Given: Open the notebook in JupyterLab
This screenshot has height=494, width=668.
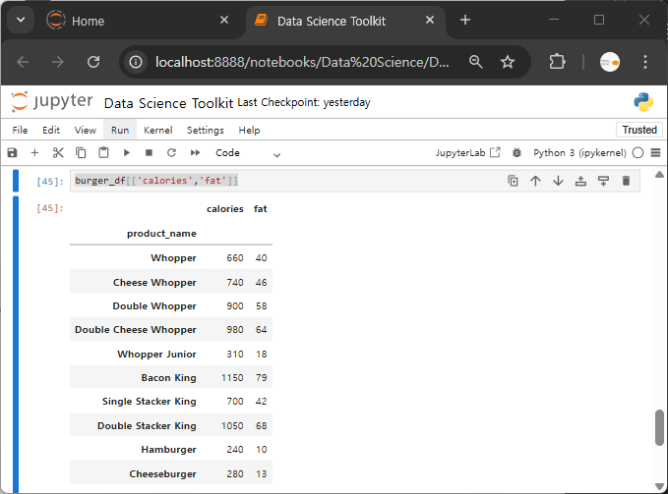Looking at the screenshot, I should tap(467, 152).
